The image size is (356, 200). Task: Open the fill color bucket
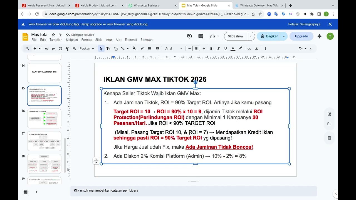click(x=135, y=49)
